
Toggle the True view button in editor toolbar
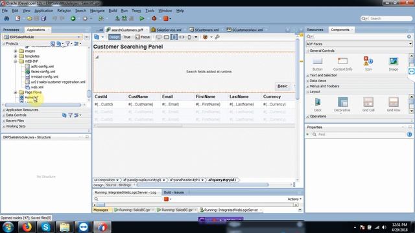[x=126, y=37]
